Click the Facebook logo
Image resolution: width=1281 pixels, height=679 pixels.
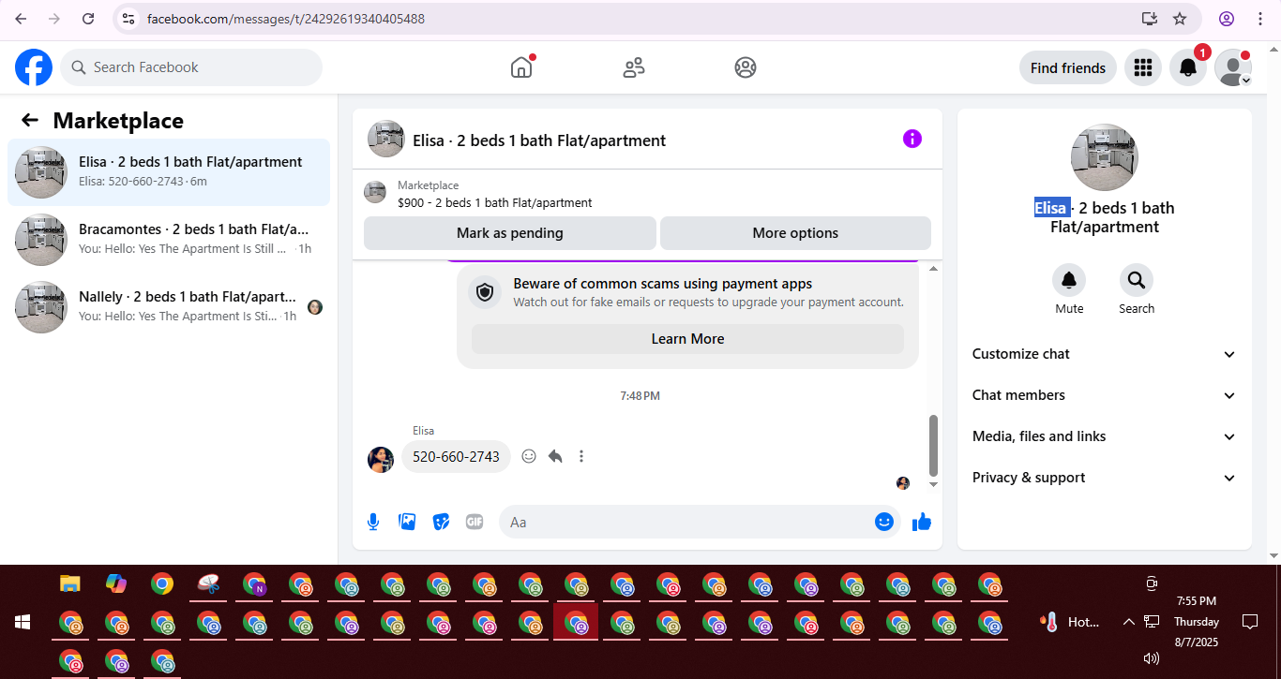coord(34,67)
